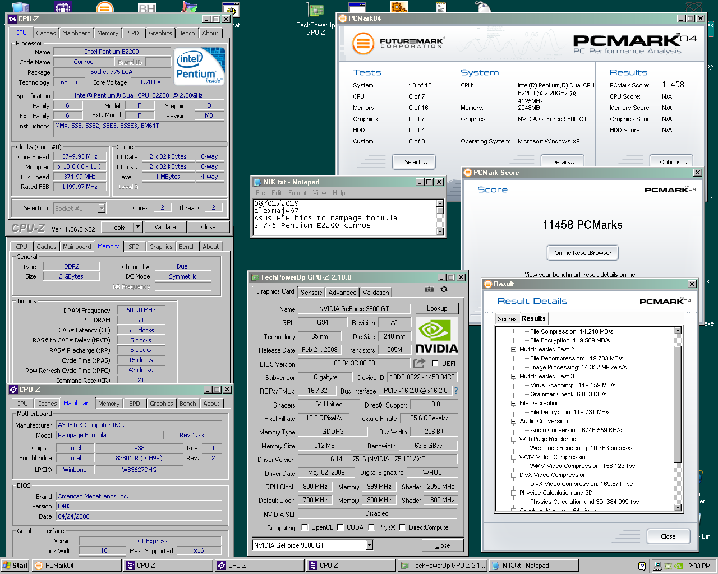Click the Details... button in PCMark04
This screenshot has height=574, width=718.
(564, 162)
